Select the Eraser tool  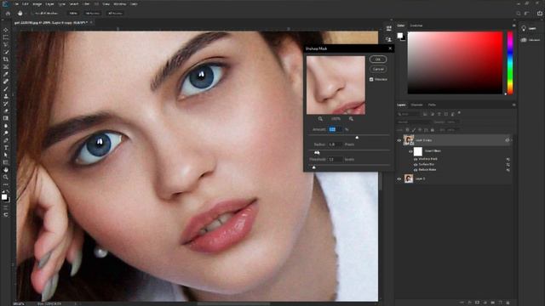(x=6, y=110)
